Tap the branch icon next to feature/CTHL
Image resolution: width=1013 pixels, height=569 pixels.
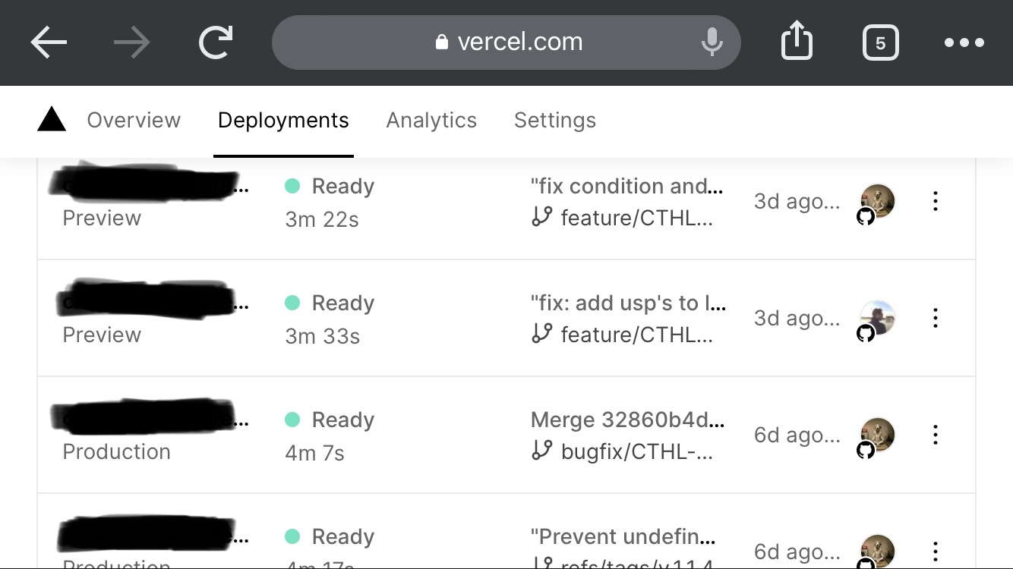click(541, 218)
